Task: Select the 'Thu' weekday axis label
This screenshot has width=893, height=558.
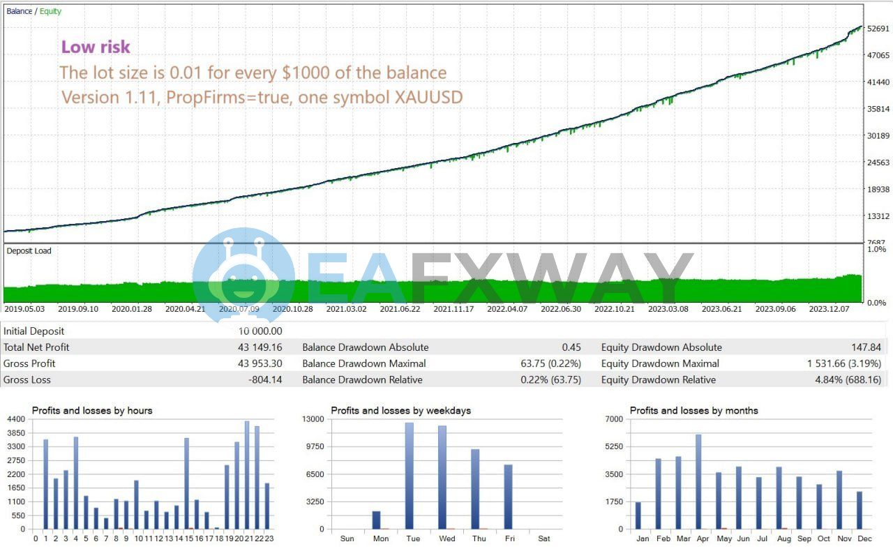Action: [x=479, y=538]
